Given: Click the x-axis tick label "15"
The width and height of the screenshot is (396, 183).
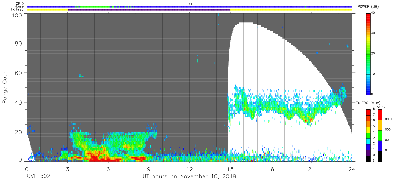Looking at the screenshot, I should point(230,168).
